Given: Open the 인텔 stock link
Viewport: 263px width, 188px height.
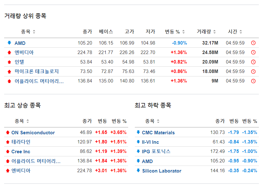Looking at the screenshot, I should coord(19,62).
